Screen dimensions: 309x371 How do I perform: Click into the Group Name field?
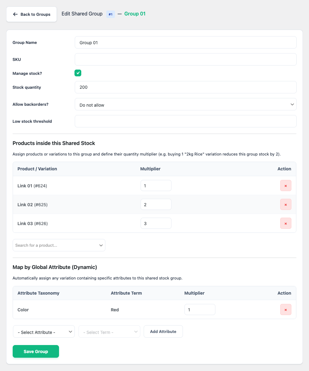[x=185, y=43]
